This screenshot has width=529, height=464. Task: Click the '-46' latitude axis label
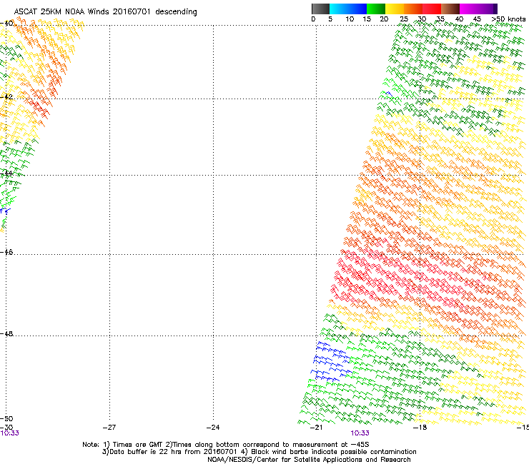coord(6,252)
